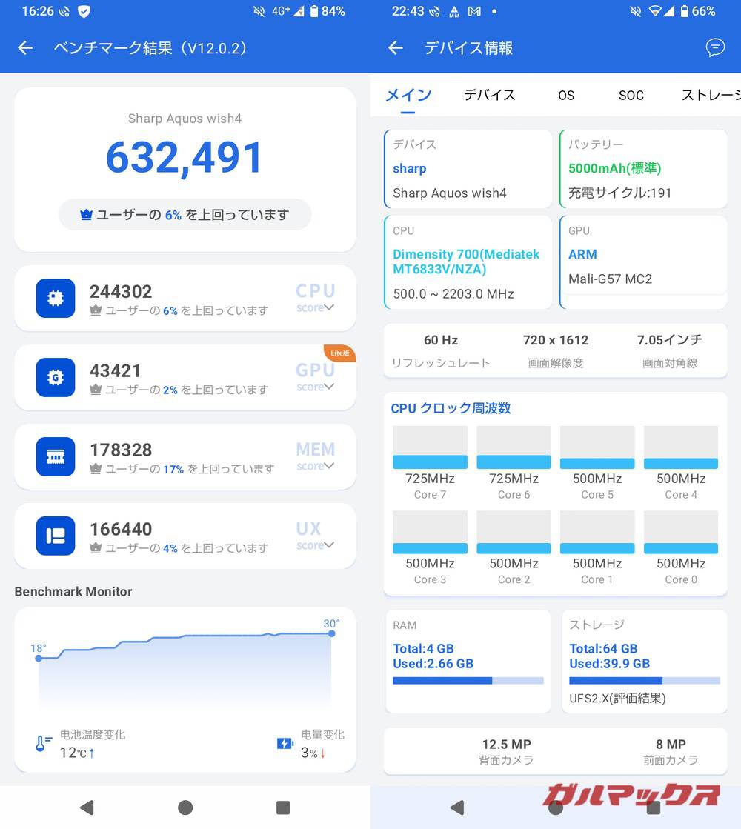This screenshot has width=741, height=829.
Task: Tap the total score 632,491
Action: coord(184,158)
